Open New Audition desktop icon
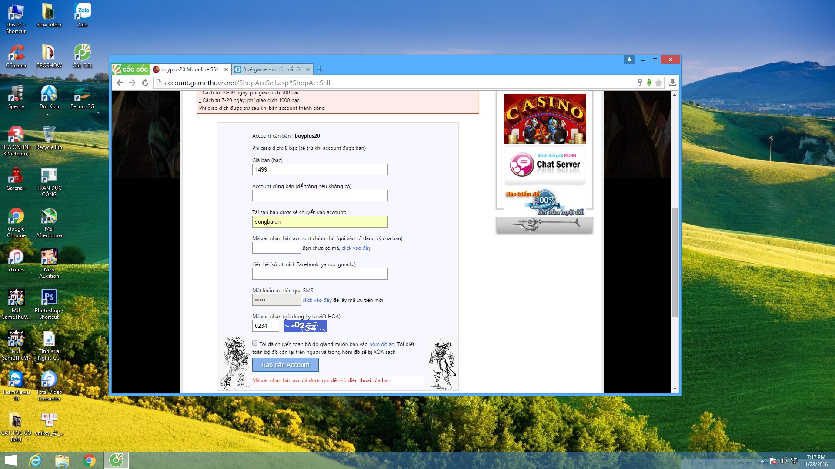Viewport: 835px width, 469px height. pos(49,264)
